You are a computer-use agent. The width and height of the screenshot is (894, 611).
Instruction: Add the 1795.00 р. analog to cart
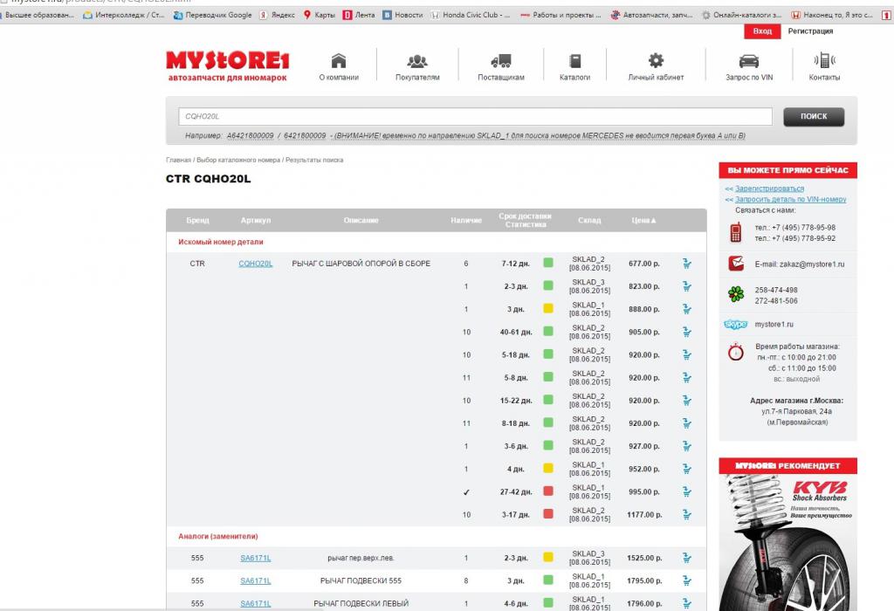(687, 580)
